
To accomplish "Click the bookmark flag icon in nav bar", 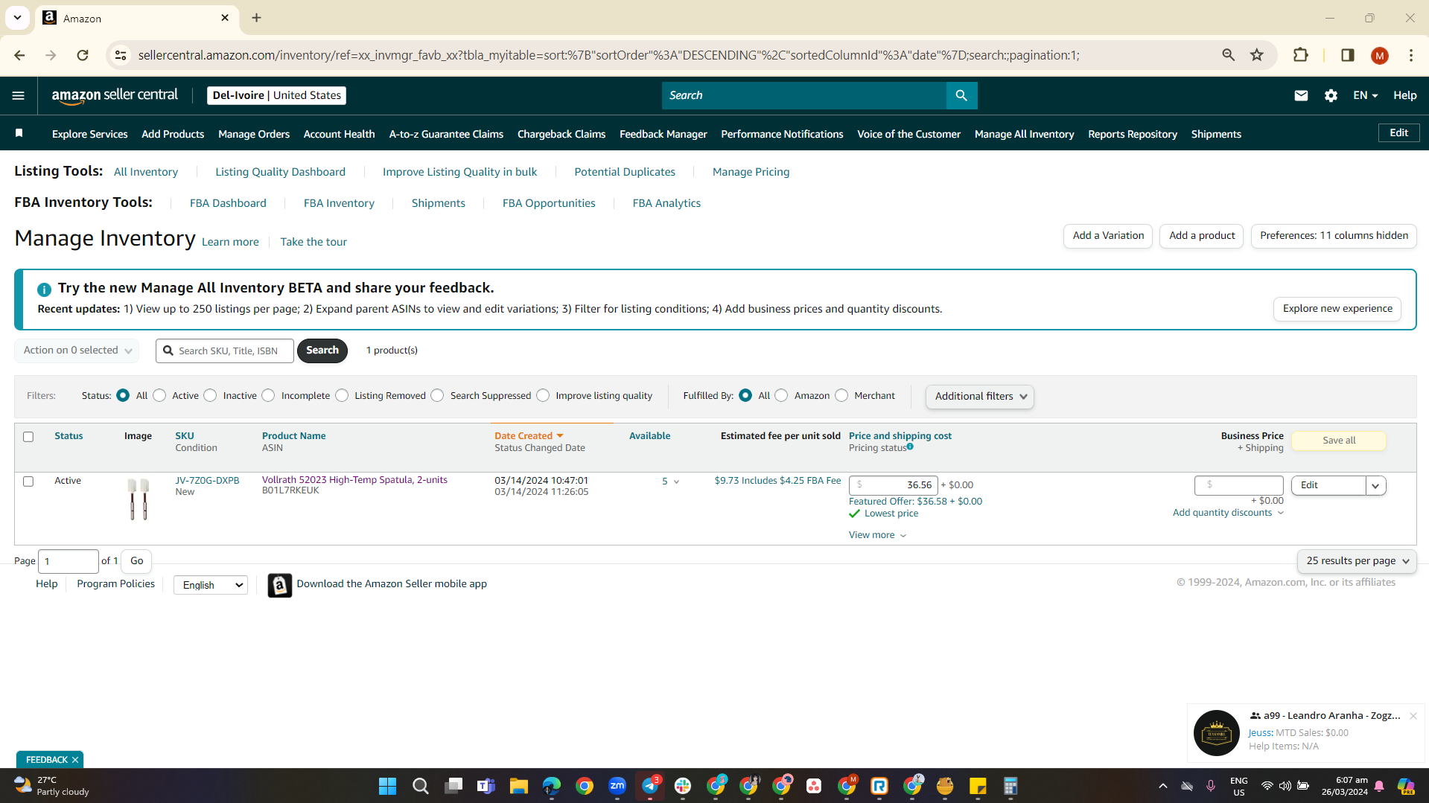I will 19,133.
